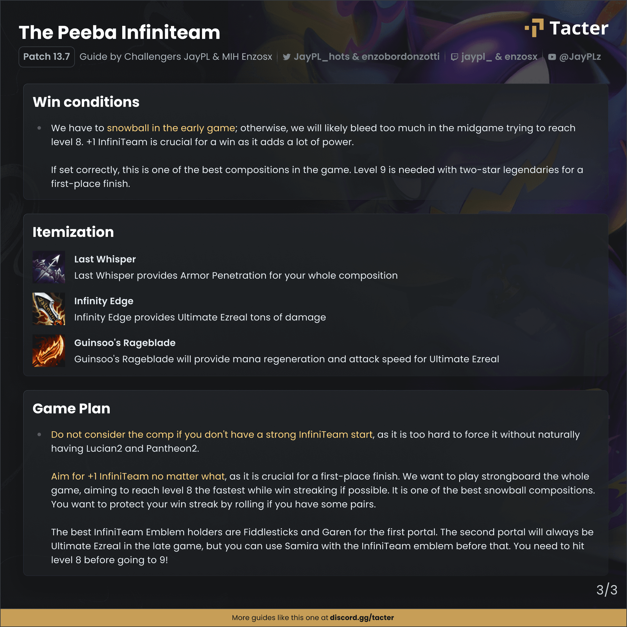
Task: Open the @JayPLz YouTube handle
Action: click(580, 57)
